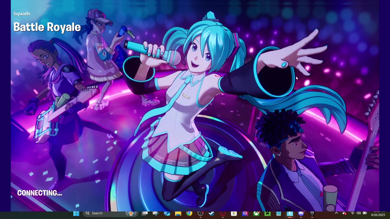Expand the hidden system tray icons
Screen dimensions: 390x219
336,213
